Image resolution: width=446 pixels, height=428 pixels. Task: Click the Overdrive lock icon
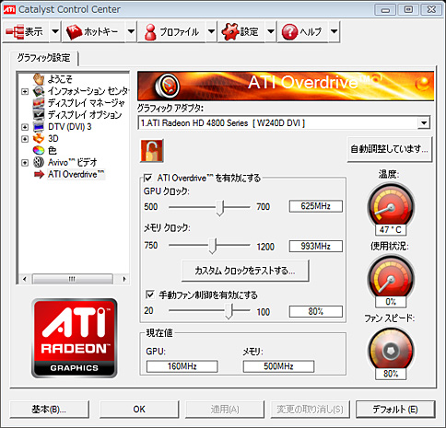pyautogui.click(x=152, y=150)
